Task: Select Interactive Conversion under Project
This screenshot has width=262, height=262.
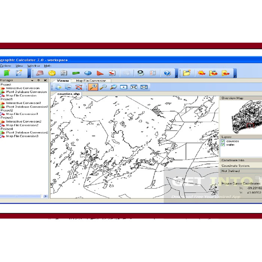Action: [23, 88]
